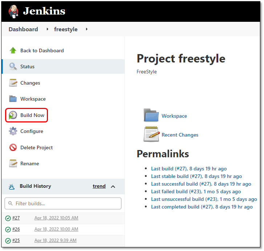Image resolution: width=264 pixels, height=251 pixels.
Task: Focus the Filter builds search field
Action: 63,203
